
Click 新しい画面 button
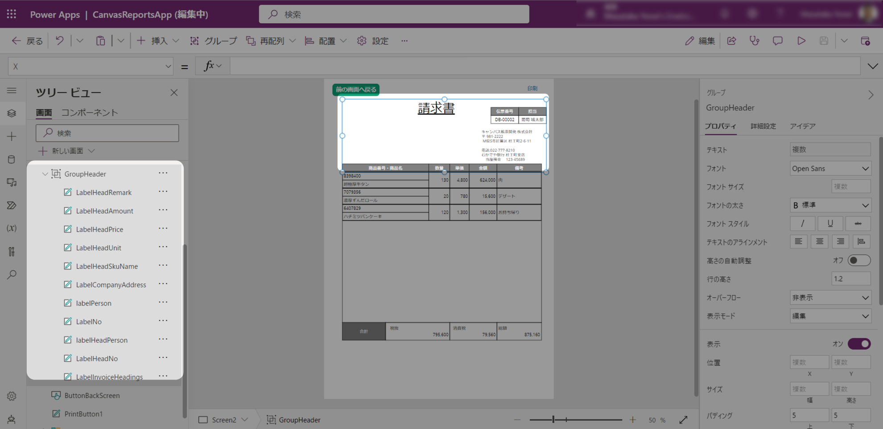67,151
